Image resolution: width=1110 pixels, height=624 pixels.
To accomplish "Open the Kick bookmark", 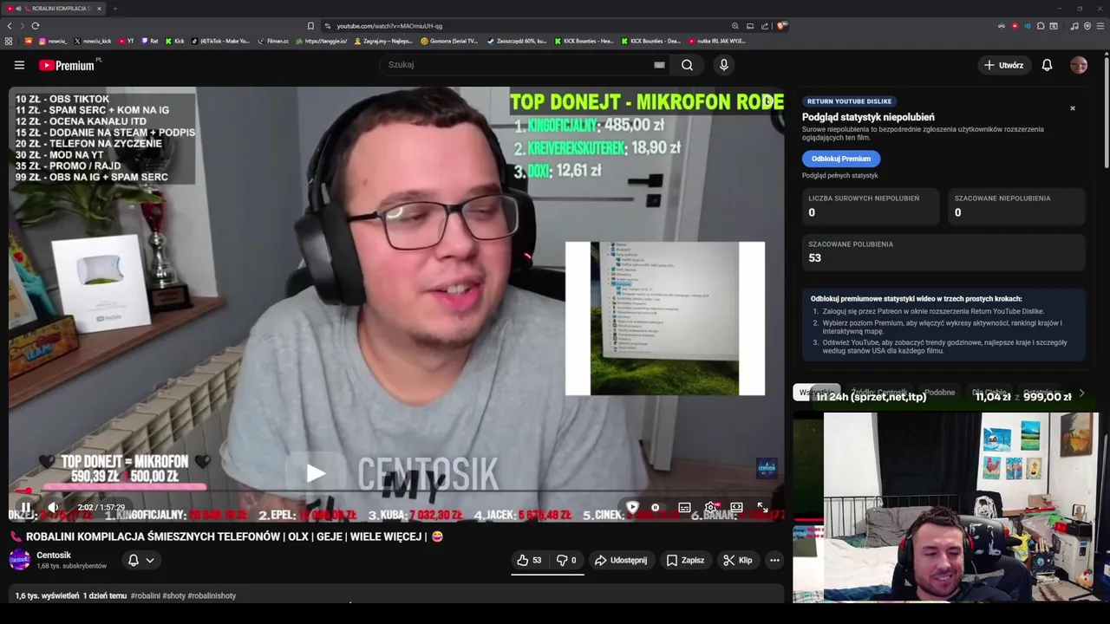I will 174,41.
